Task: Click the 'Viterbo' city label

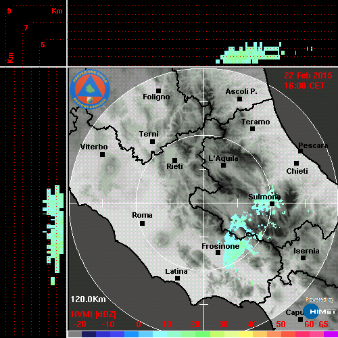Action: [94, 147]
